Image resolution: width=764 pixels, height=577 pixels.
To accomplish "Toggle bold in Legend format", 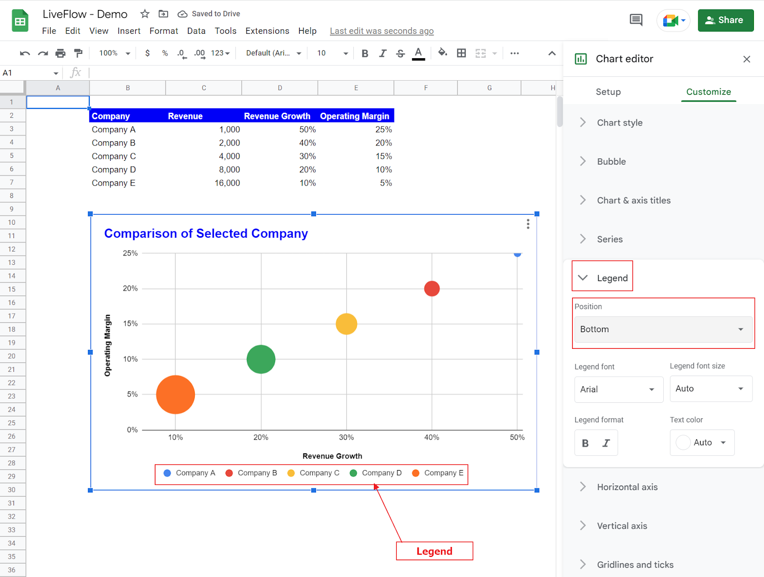I will coord(585,443).
